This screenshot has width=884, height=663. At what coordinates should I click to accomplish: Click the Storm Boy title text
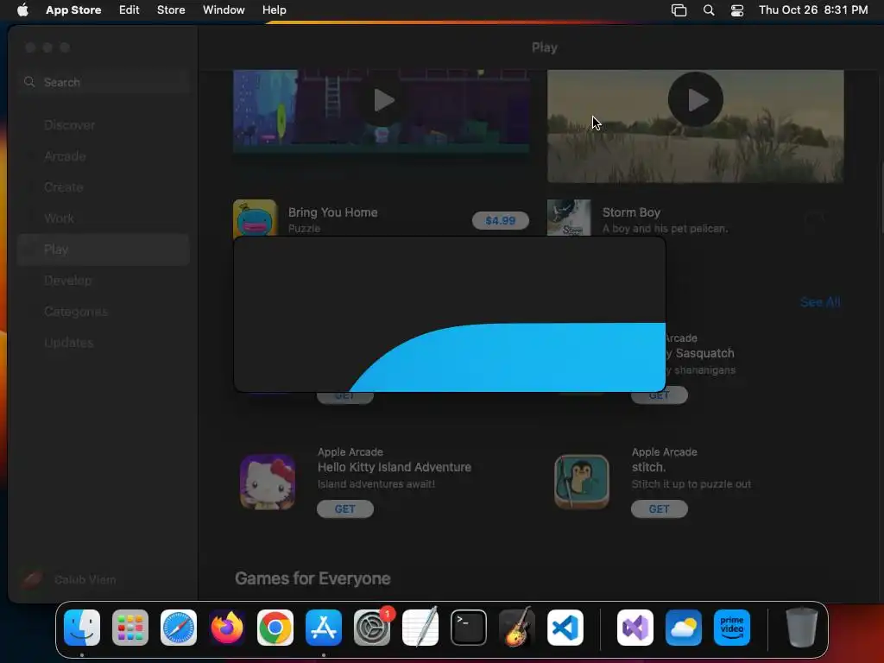(631, 212)
